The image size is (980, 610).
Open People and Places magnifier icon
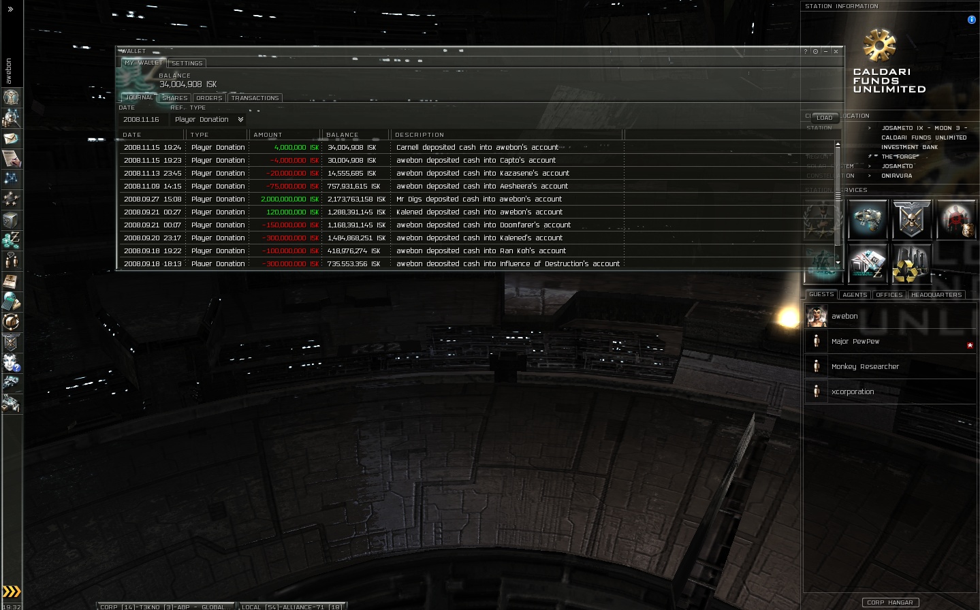11,118
